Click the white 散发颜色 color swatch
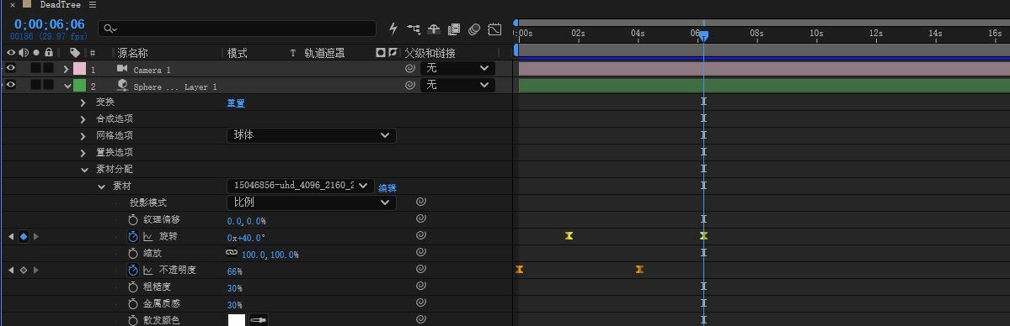This screenshot has width=1010, height=326. click(x=237, y=319)
